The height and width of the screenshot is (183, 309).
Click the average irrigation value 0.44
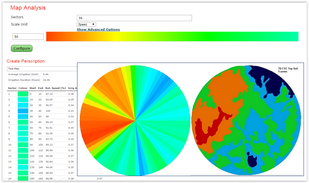46,74
